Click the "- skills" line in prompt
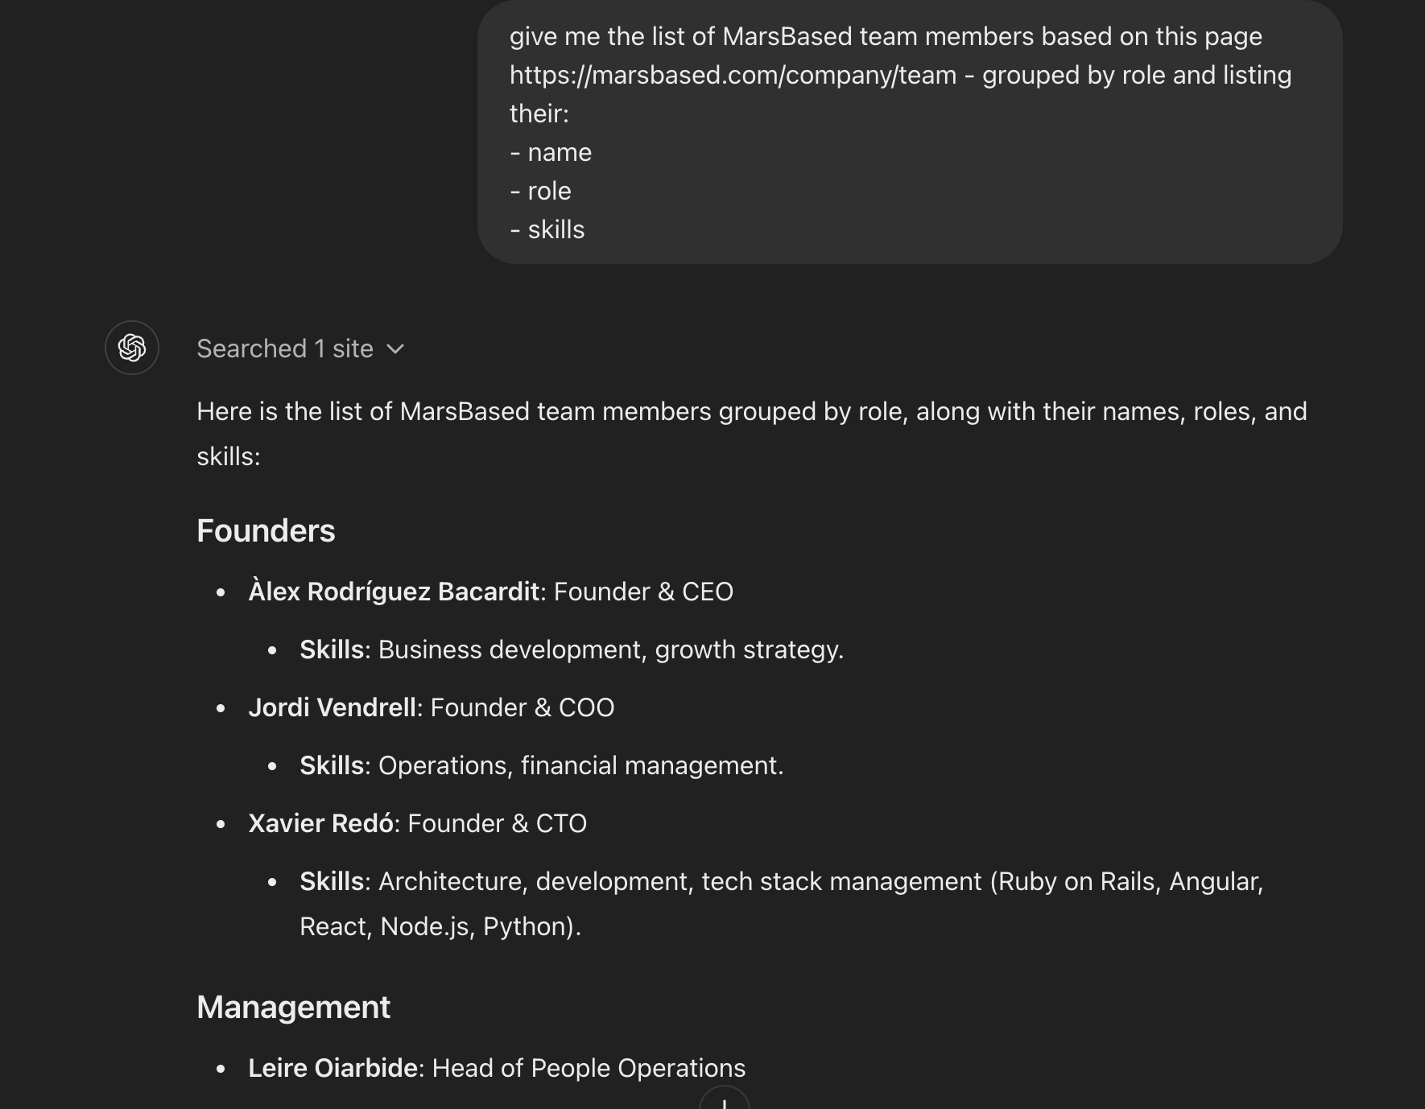The image size is (1425, 1109). coord(547,229)
